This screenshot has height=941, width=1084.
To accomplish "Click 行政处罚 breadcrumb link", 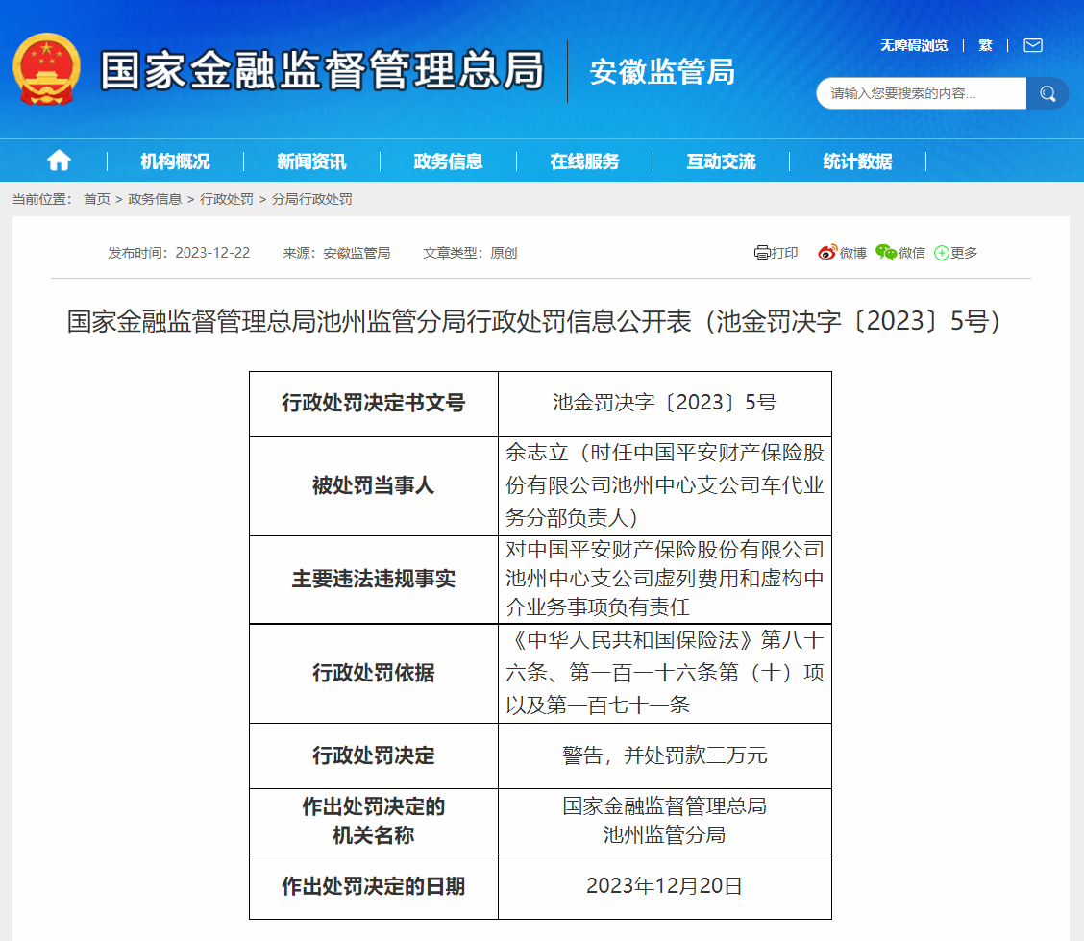I will [x=227, y=199].
